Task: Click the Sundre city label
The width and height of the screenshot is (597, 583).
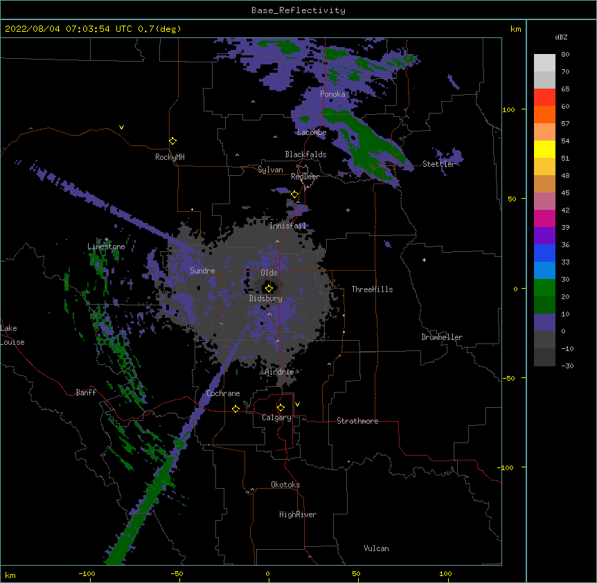Action: click(202, 271)
